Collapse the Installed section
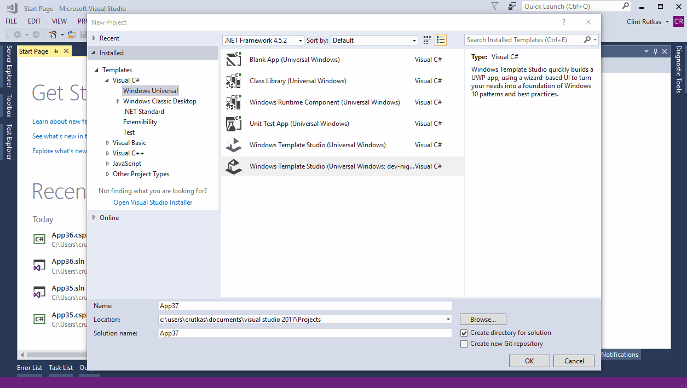 (94, 53)
